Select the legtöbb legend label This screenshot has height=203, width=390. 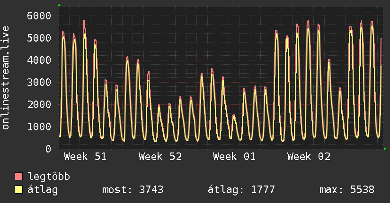49,177
